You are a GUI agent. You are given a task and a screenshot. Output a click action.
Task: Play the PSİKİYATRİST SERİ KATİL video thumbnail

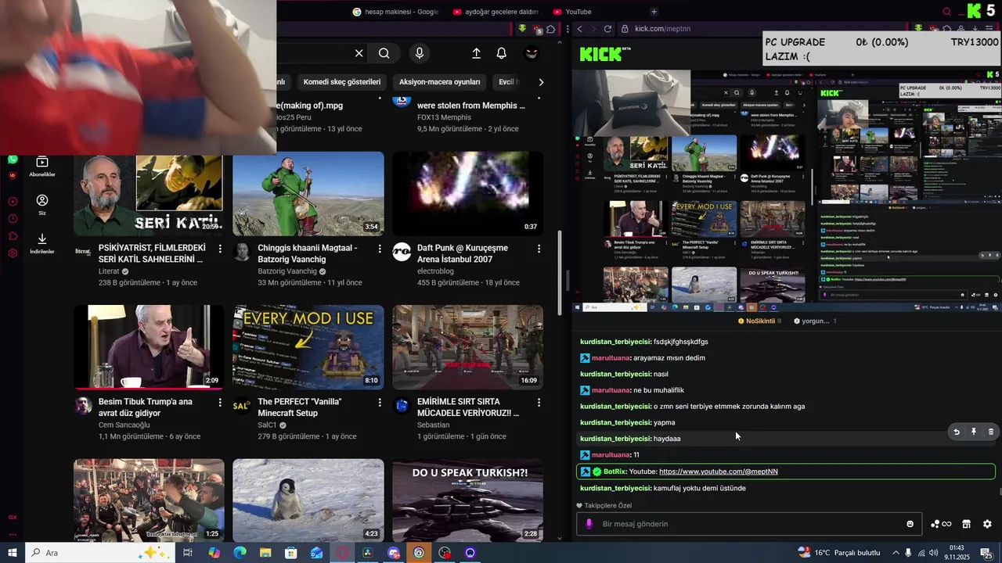[x=149, y=193]
